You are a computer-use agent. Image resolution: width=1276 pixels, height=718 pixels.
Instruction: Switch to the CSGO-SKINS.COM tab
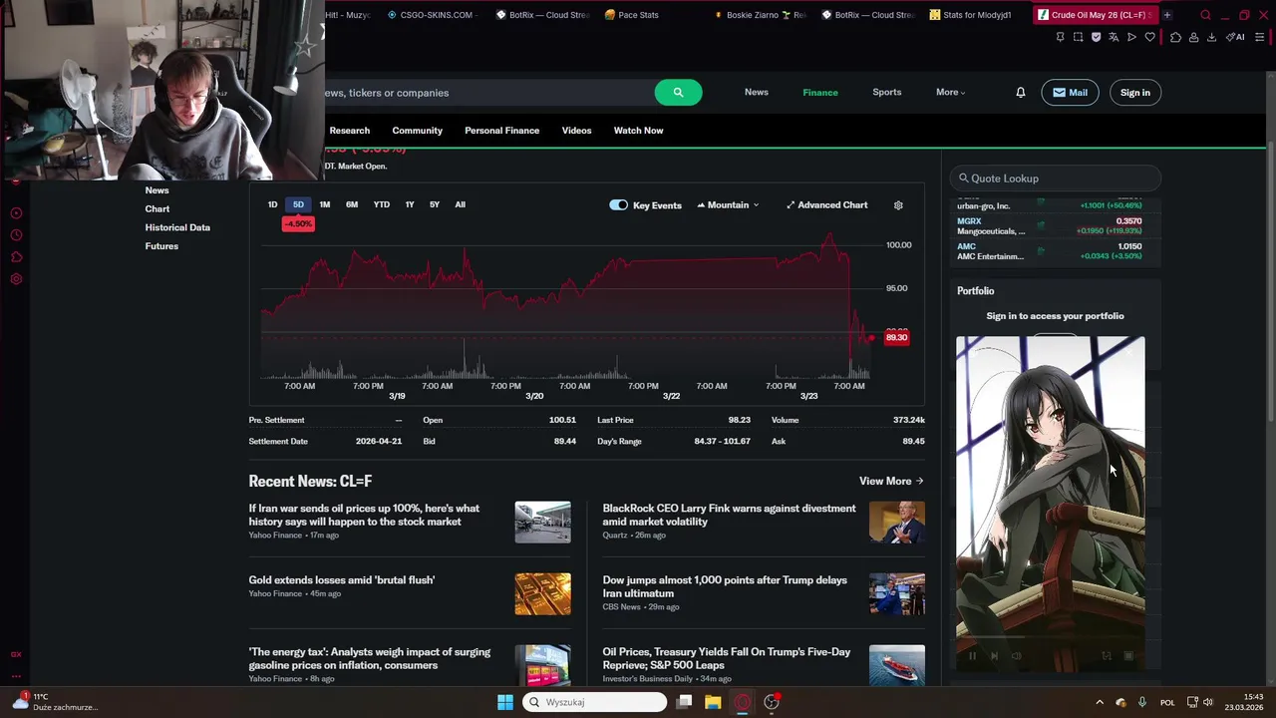pos(431,15)
